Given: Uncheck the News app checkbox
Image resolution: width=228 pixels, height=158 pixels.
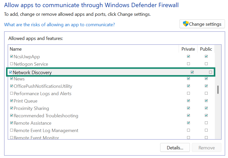Looking at the screenshot, I should (11, 79).
